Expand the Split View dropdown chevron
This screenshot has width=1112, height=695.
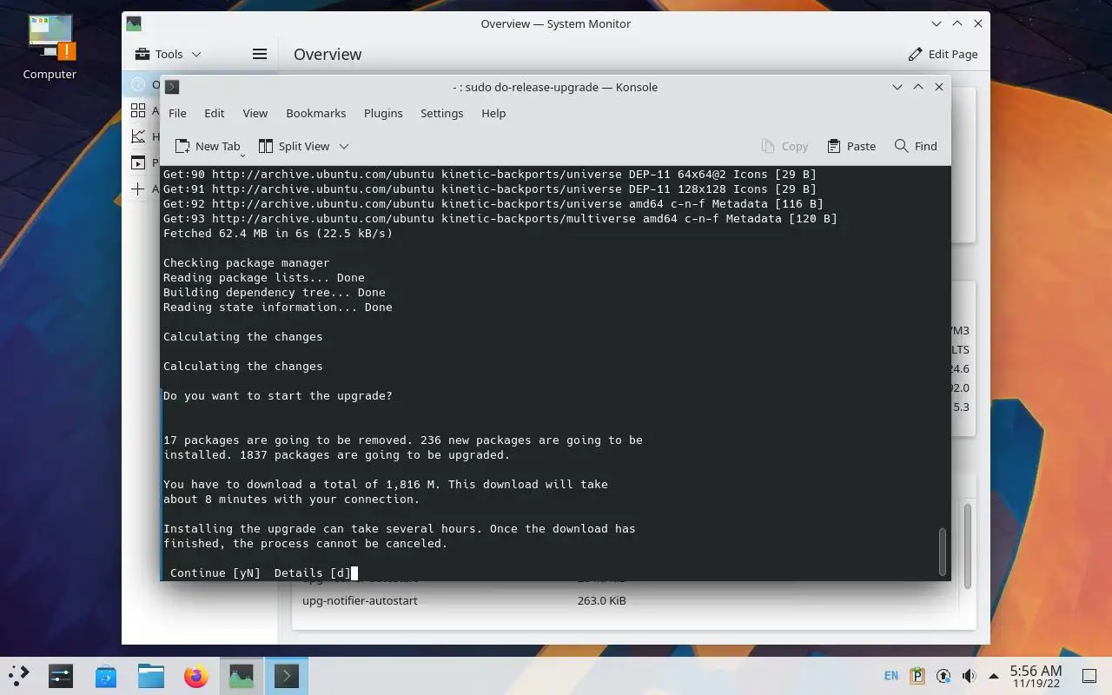(344, 146)
